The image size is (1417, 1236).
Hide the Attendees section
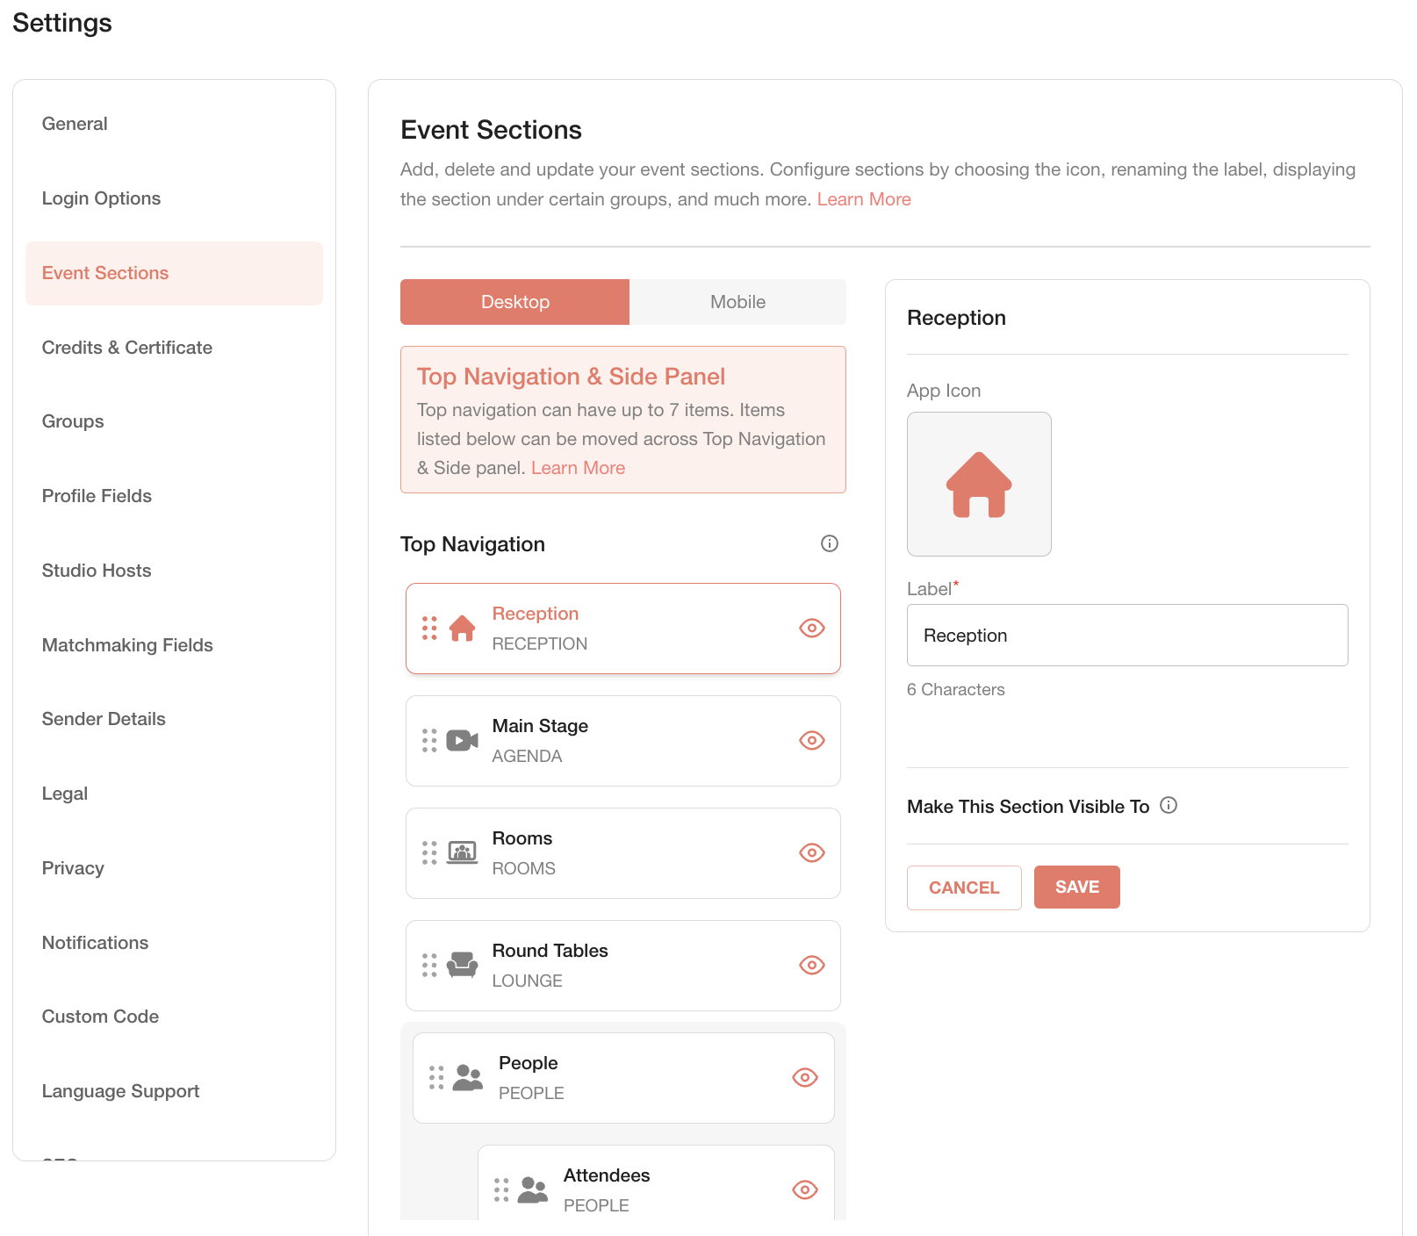click(x=804, y=1189)
